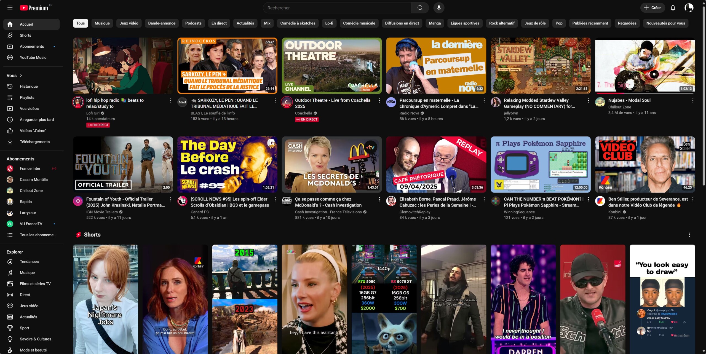The width and height of the screenshot is (706, 354).
Task: Open Chillout Zone channel subscription
Action: [31, 190]
